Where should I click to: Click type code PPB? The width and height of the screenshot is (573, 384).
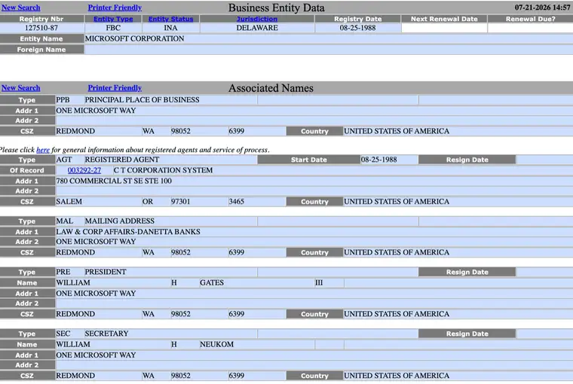pos(63,99)
